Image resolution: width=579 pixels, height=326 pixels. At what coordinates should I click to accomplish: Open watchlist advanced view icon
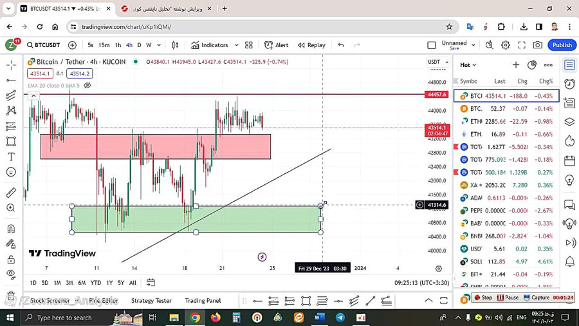pos(532,65)
